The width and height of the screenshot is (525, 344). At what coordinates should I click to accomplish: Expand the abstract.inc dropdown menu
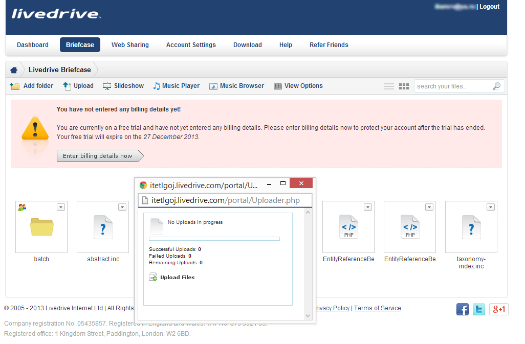122,208
